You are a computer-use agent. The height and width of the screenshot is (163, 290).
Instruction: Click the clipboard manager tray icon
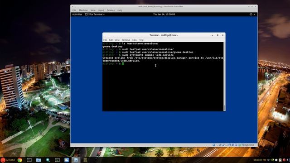click(x=280, y=160)
